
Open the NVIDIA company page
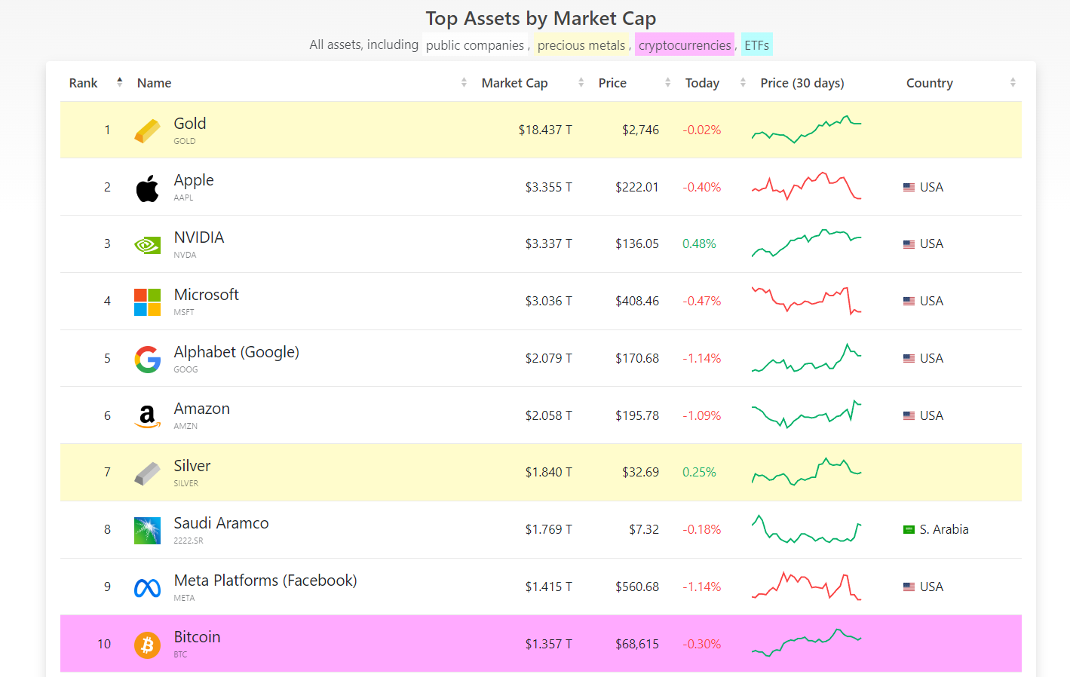pyautogui.click(x=199, y=237)
